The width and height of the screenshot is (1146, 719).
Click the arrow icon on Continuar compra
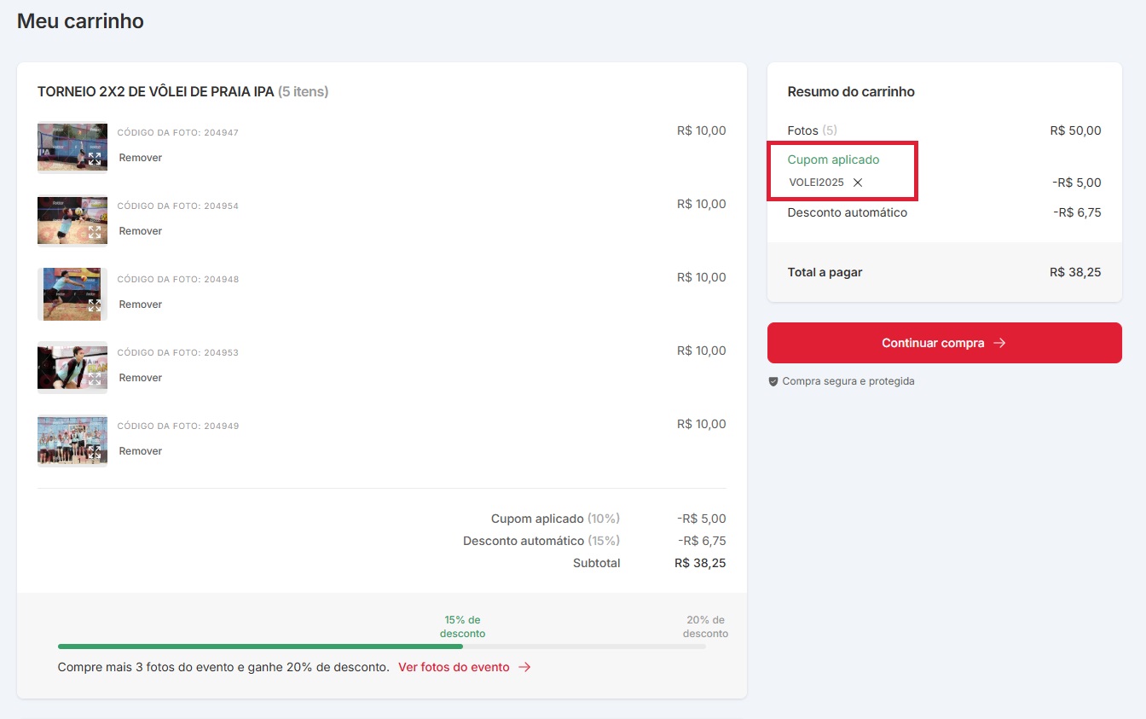pyautogui.click(x=1000, y=343)
